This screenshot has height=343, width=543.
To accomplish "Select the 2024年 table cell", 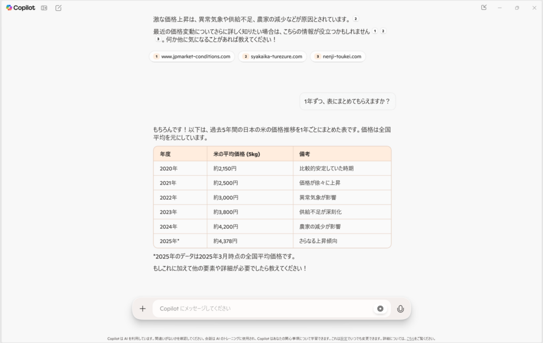I will 180,227.
